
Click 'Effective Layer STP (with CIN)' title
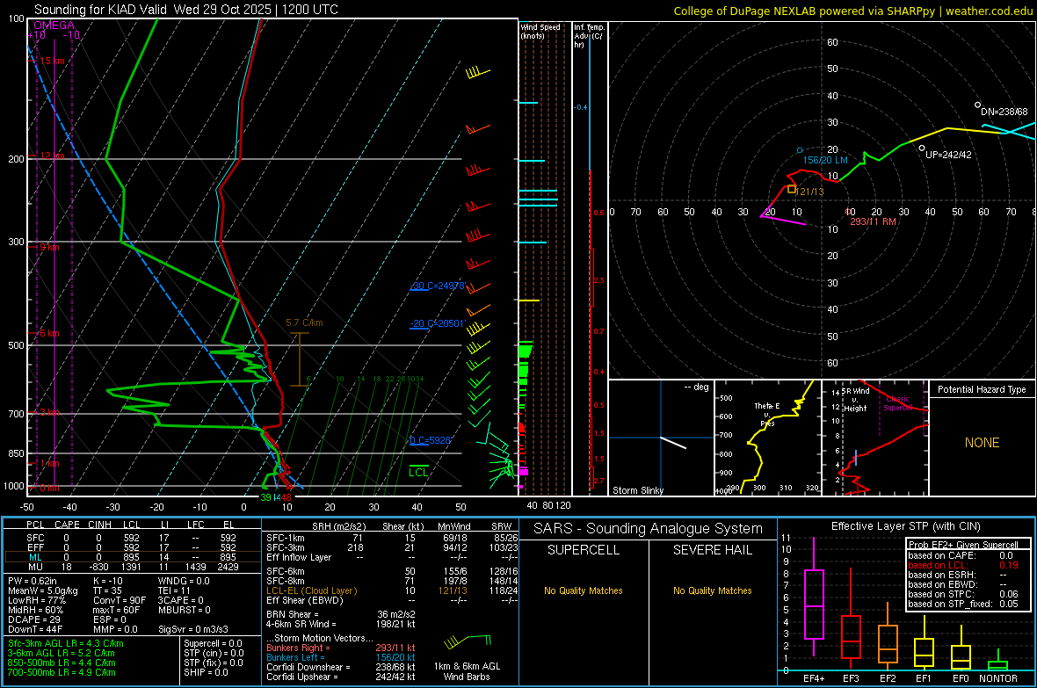[905, 526]
